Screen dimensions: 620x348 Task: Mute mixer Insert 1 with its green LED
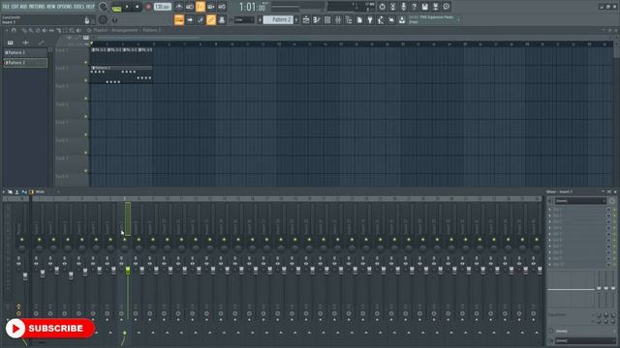coord(39,240)
